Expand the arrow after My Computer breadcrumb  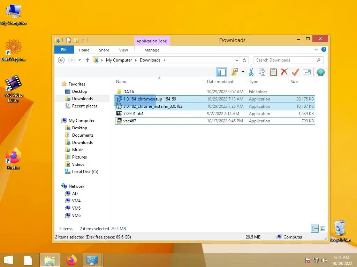click(136, 60)
